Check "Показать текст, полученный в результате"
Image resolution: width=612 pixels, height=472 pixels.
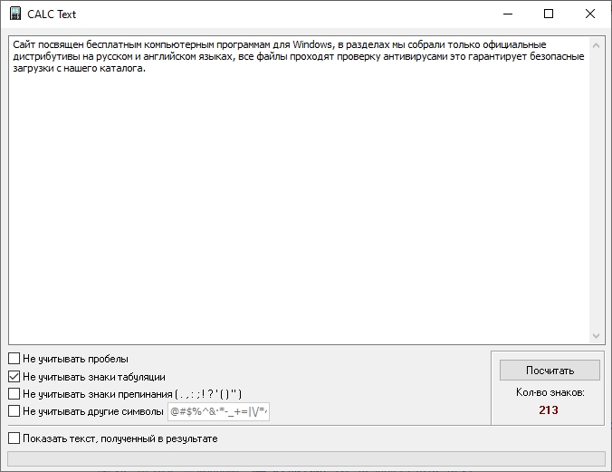(x=14, y=438)
